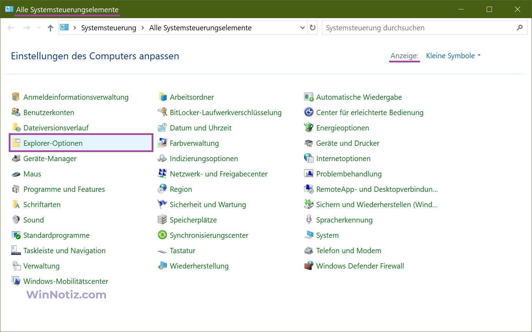Open Taskleiste und Navigation settings
This screenshot has width=532, height=332.
(x=64, y=251)
